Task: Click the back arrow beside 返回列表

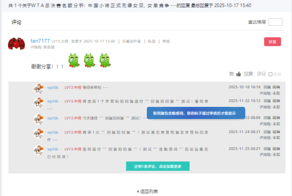Action: [138, 191]
